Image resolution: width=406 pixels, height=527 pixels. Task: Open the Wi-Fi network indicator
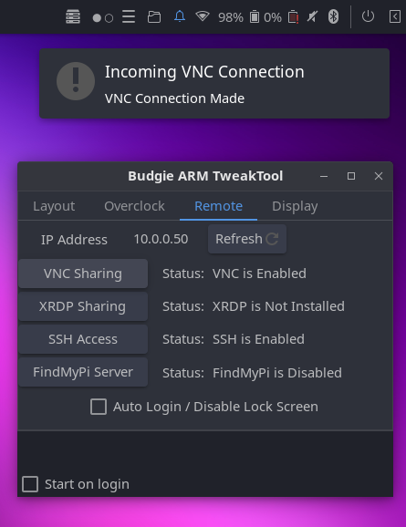(203, 15)
